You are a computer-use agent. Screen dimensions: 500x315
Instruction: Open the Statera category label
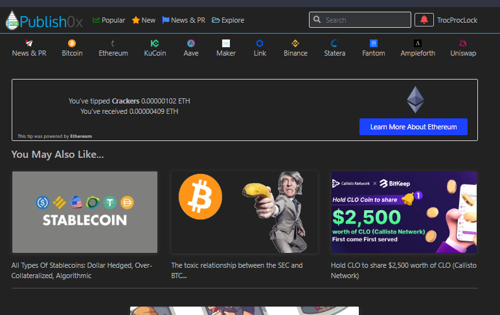pyautogui.click(x=334, y=53)
